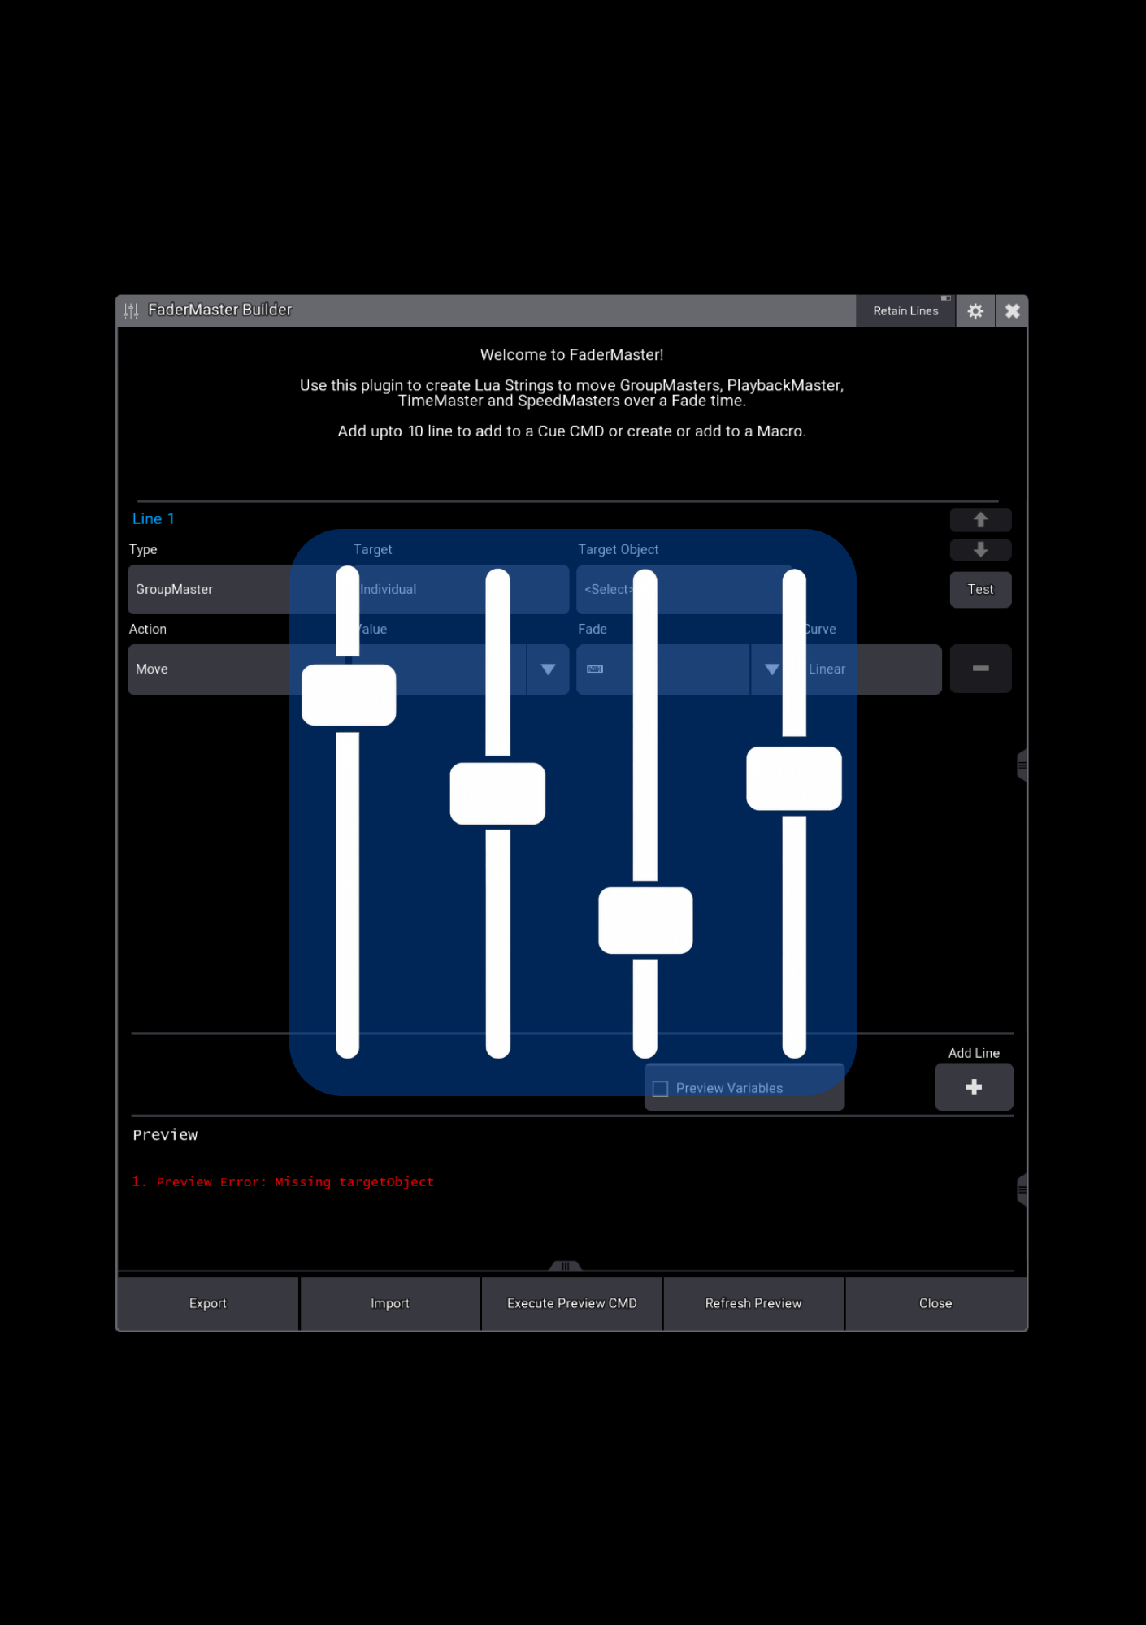Click Refresh Preview
Image resolution: width=1146 pixels, height=1625 pixels.
coord(753,1303)
